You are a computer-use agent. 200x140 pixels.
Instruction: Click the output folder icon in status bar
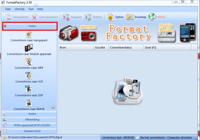pos(5,137)
